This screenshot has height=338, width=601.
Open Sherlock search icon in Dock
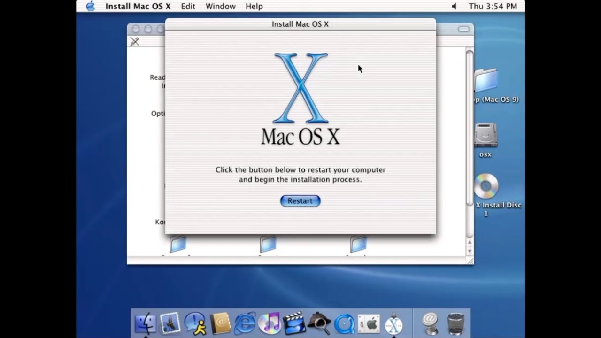click(x=319, y=323)
